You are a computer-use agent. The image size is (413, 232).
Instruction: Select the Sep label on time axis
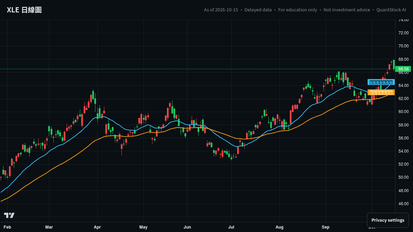pos(326,227)
